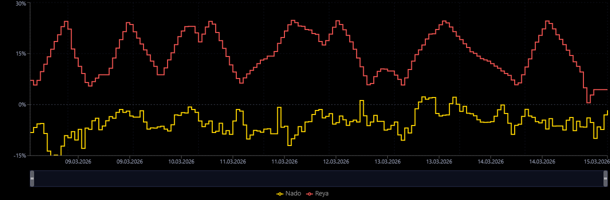The height and width of the screenshot is (200, 610).
Task: Click the red Reya legend marker icon
Action: [x=310, y=193]
